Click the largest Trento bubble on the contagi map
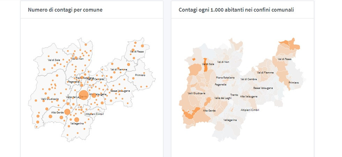This screenshot has width=342, height=157. [x=83, y=95]
